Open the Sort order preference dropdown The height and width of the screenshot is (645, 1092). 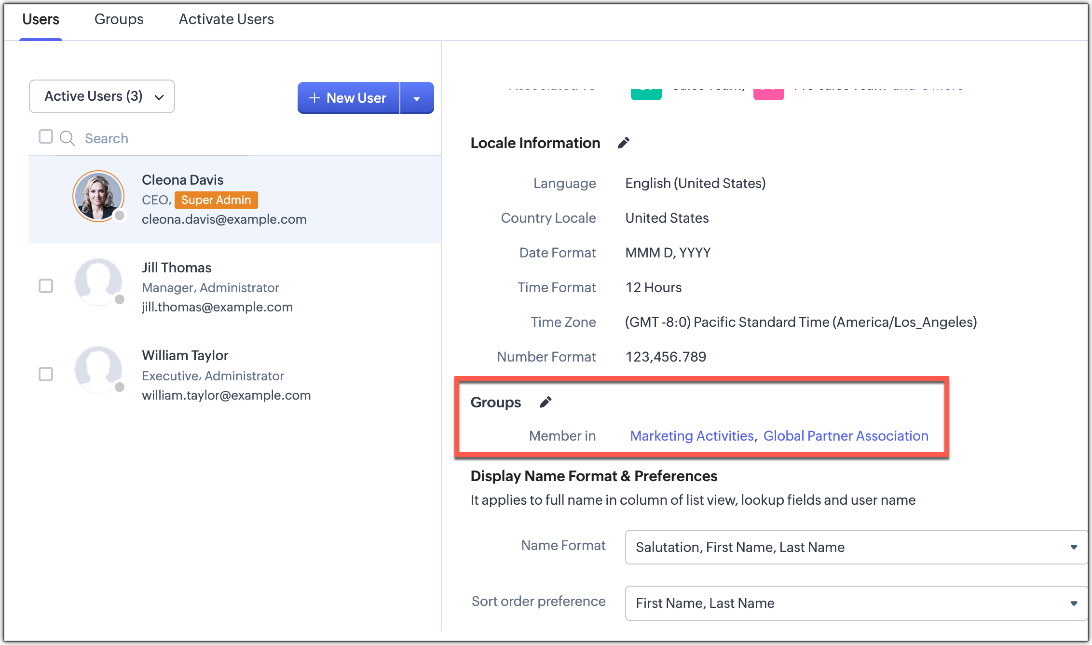coord(856,603)
